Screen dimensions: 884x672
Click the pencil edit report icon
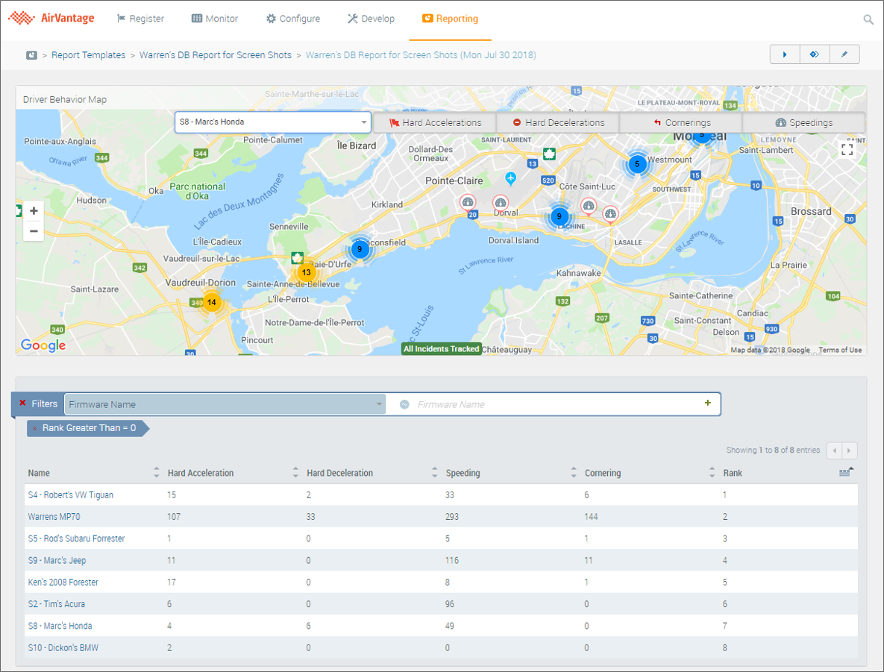(x=844, y=54)
